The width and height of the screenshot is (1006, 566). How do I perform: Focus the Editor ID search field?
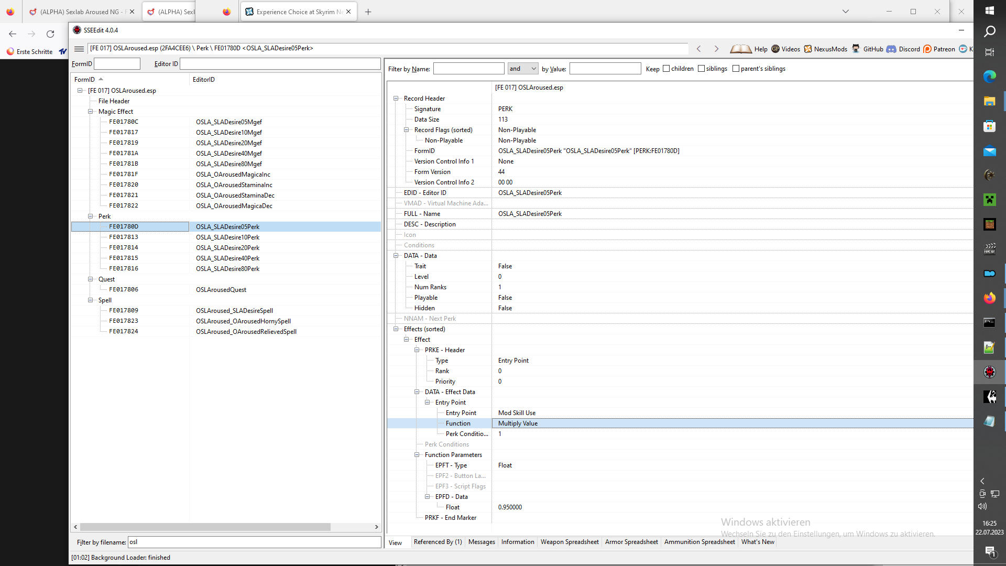(x=280, y=63)
